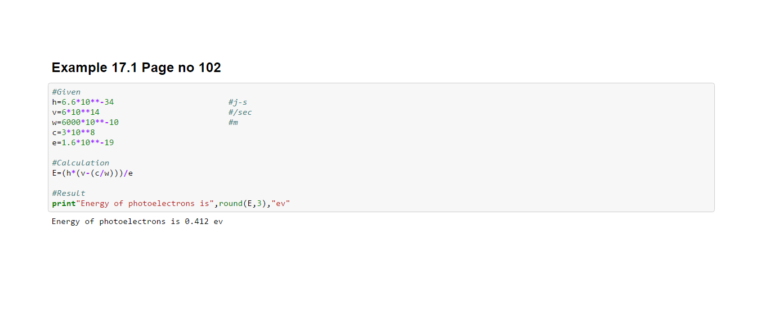The height and width of the screenshot is (327, 761).
Task: Click the '#Given' comment line
Action: (x=66, y=92)
